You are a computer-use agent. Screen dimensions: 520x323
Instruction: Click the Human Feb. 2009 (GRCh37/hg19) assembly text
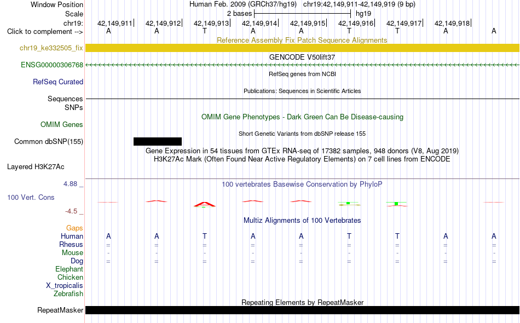tap(242, 4)
